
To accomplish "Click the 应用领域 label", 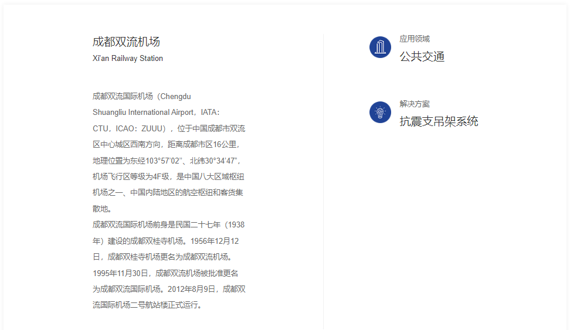I will coord(415,39).
